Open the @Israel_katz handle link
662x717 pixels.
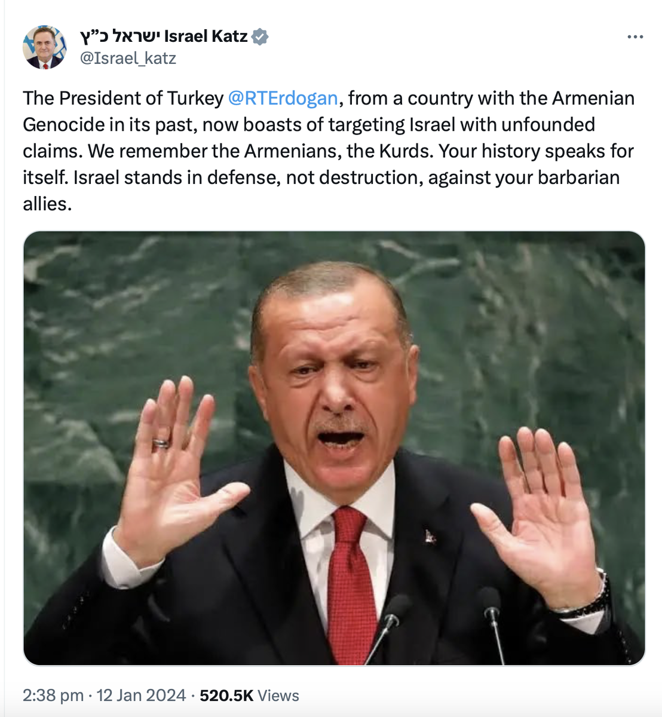[128, 58]
